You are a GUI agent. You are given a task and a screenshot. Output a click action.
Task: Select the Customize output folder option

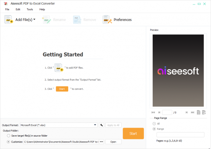[8, 142]
